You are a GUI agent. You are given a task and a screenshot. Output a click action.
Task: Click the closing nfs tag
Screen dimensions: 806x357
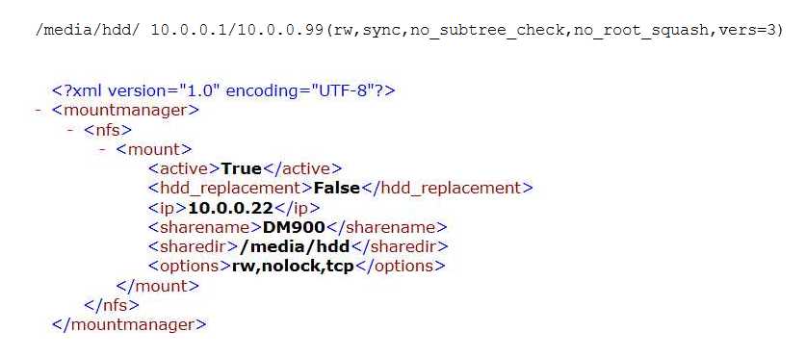tap(112, 305)
